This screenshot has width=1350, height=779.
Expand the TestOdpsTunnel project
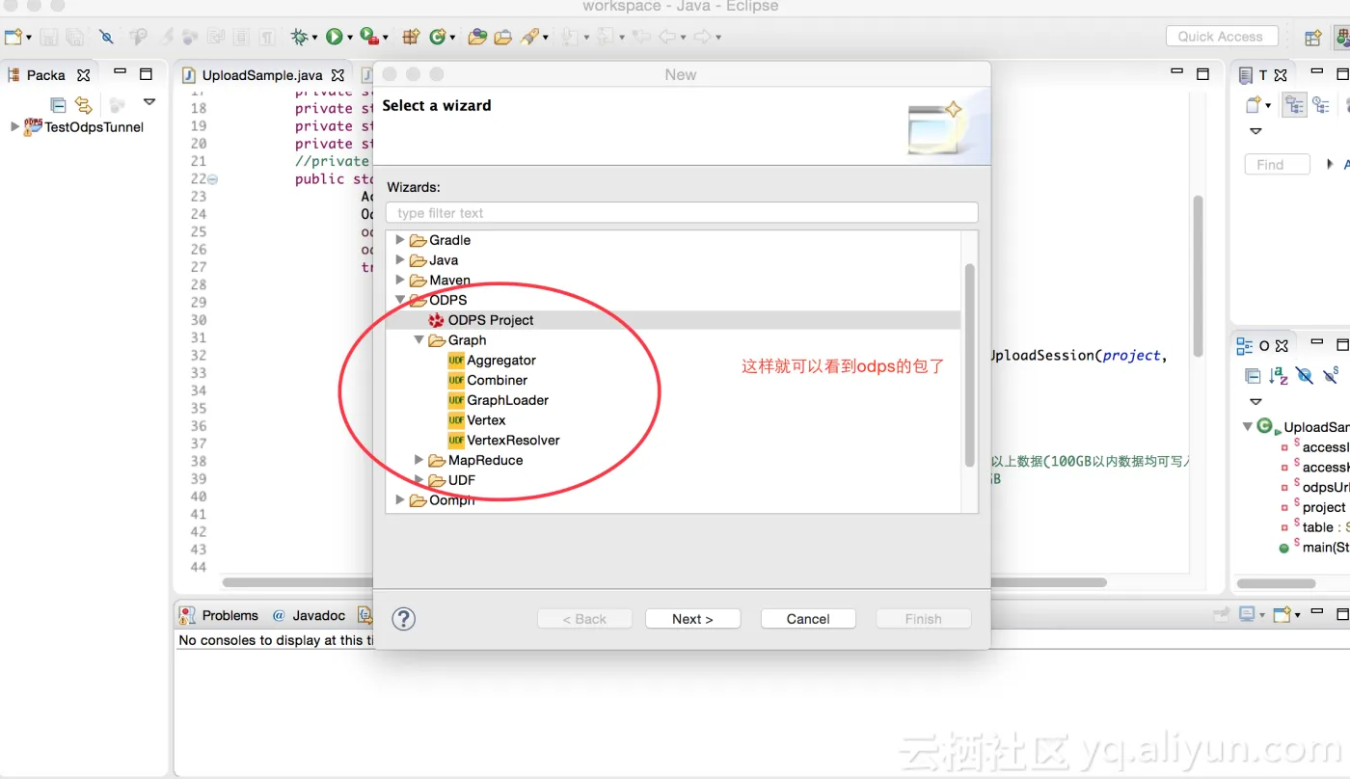13,126
